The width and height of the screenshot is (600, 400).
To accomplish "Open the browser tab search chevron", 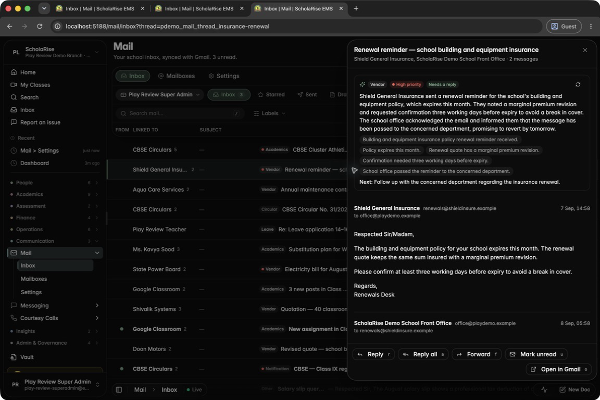I will point(44,8).
